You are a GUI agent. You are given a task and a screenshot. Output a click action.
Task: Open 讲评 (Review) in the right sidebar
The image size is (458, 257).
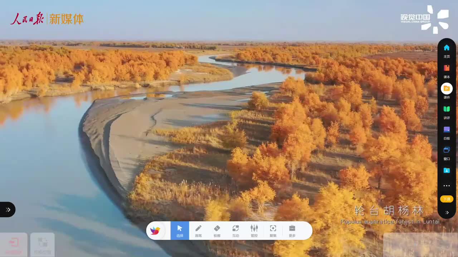tap(447, 112)
